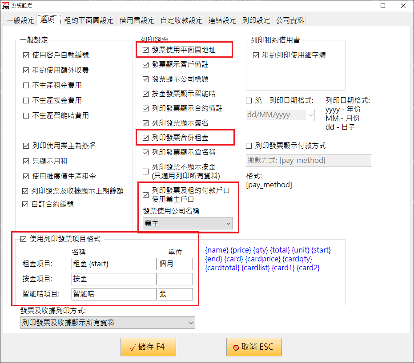Click the 智能咭項目 unit field
414x363 pixels.
[175, 294]
